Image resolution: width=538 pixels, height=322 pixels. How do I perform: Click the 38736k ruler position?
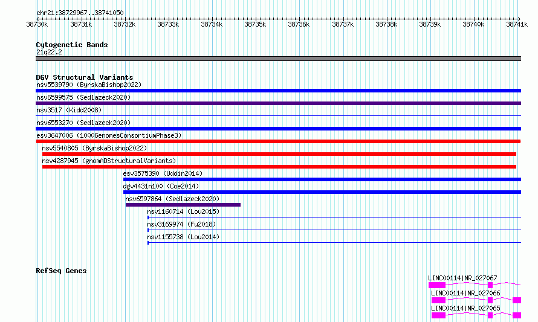pyautogui.click(x=299, y=24)
